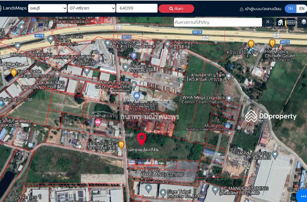This screenshot has width=307, height=202.
Task: Click the Siam Taisei Industry marker
Action: [163, 193]
